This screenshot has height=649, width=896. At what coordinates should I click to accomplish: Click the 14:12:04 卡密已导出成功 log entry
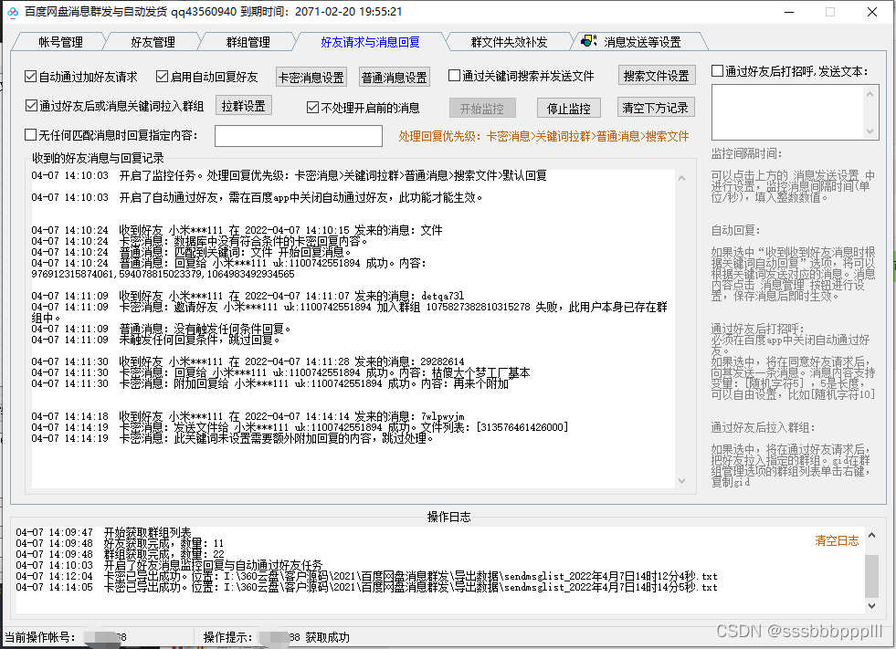click(x=366, y=576)
